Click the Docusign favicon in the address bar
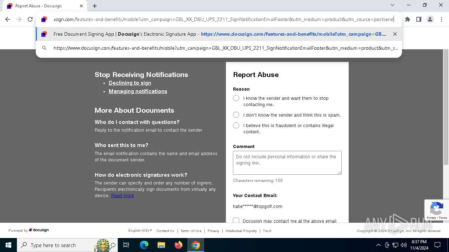Screen dimensions: 449x252 [44, 19]
